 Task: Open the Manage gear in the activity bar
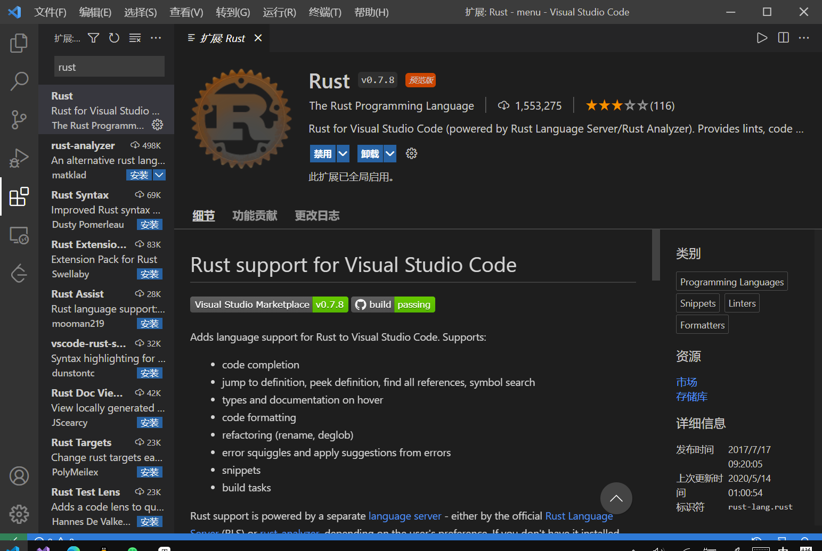pos(19,514)
